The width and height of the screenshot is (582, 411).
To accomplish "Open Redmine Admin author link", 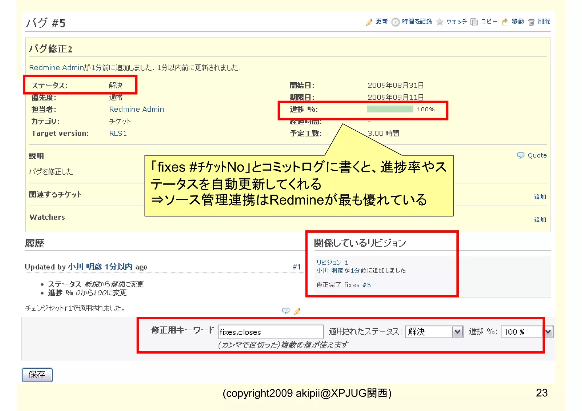I will [x=56, y=68].
